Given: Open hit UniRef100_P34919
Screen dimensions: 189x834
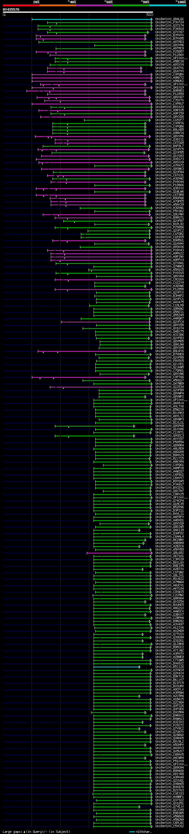Looking at the screenshot, I should click(x=170, y=29).
